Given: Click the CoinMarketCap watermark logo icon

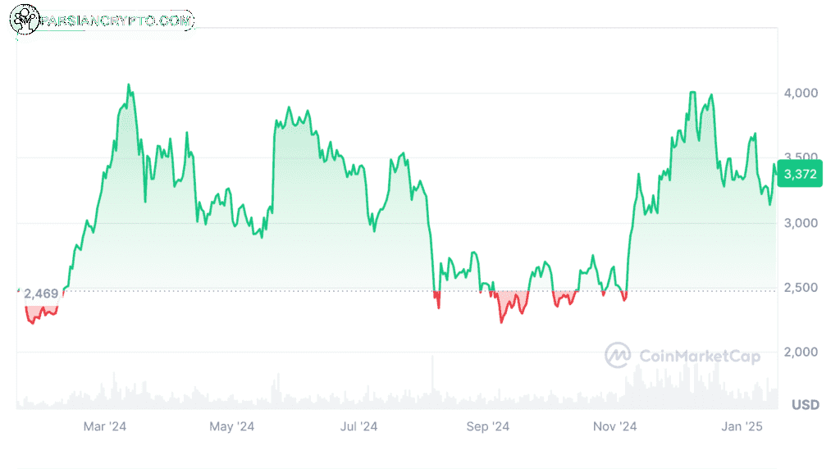Looking at the screenshot, I should (x=618, y=356).
